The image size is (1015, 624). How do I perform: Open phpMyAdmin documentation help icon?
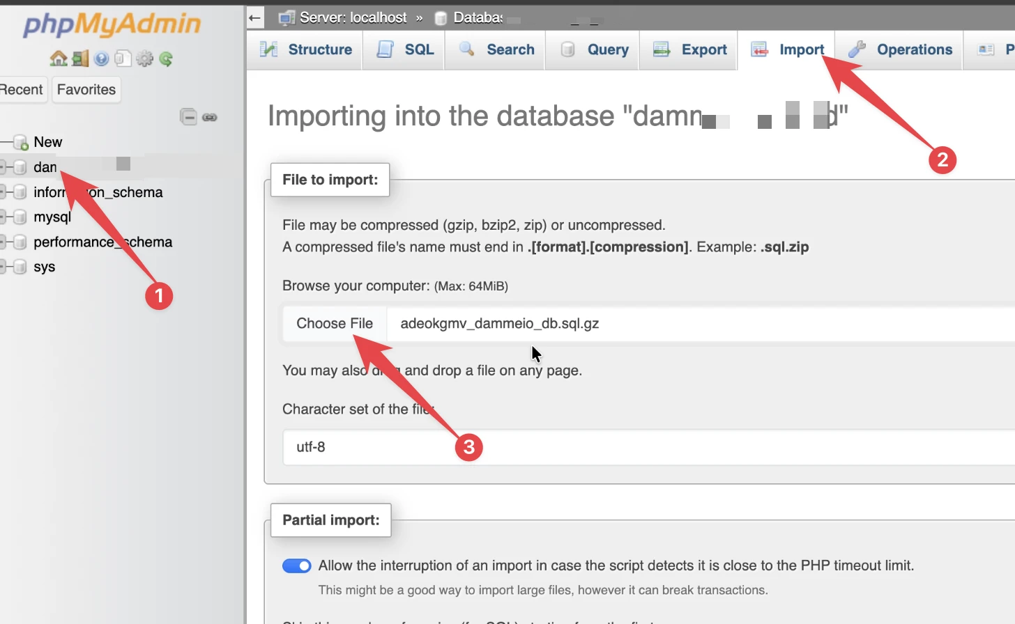tap(102, 59)
